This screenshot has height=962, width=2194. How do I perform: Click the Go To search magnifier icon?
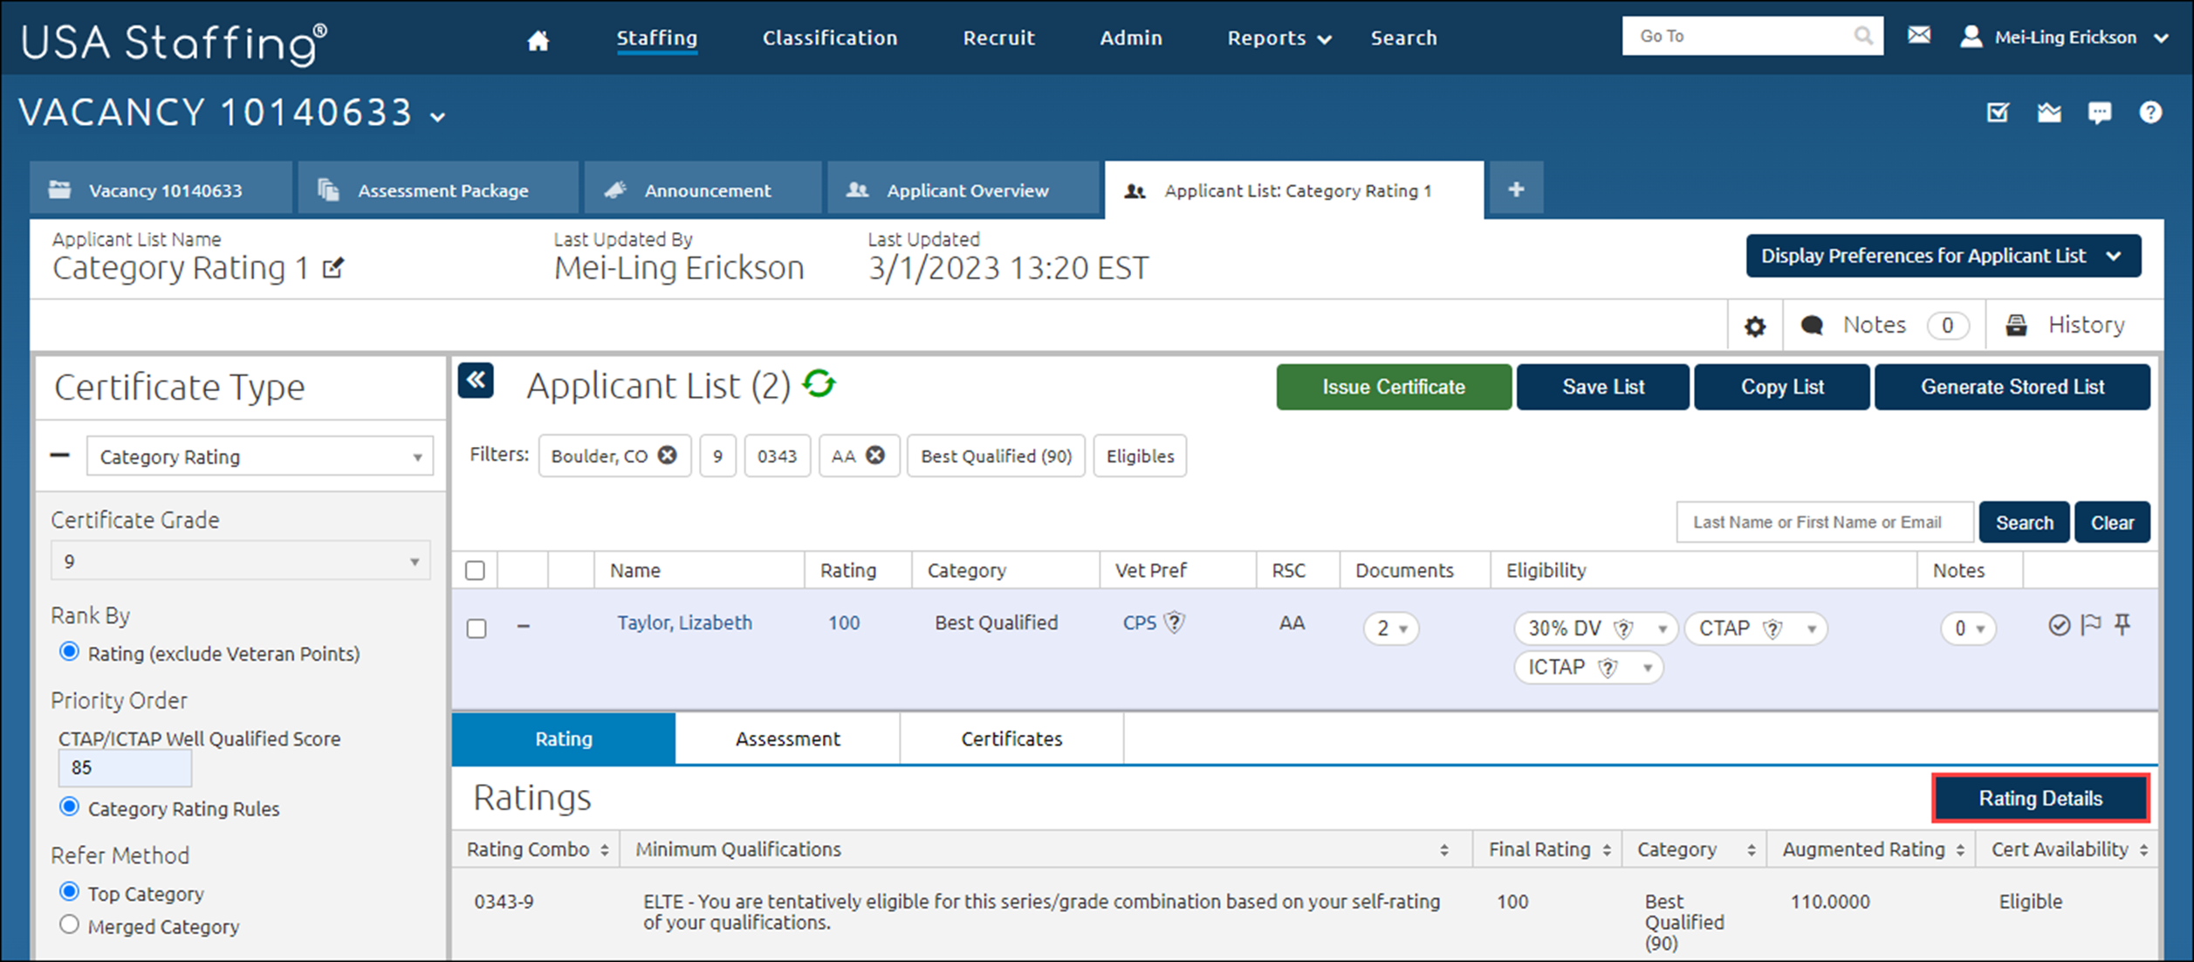point(1862,36)
